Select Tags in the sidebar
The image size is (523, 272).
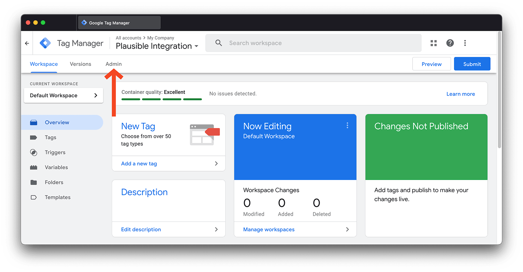tap(50, 137)
